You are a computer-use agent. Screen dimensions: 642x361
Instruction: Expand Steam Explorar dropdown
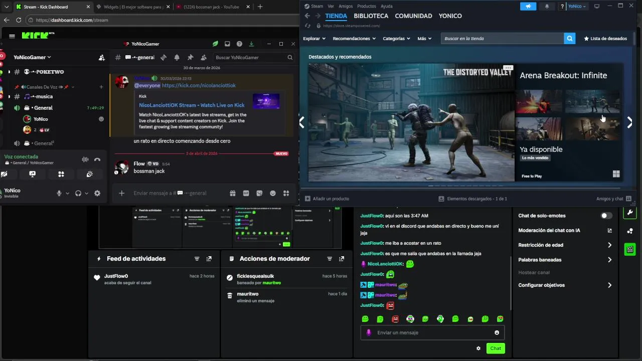pyautogui.click(x=314, y=39)
